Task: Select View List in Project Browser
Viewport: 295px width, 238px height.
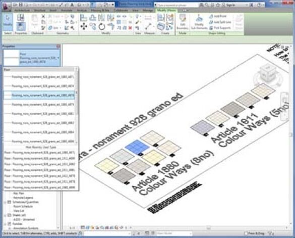Action: pos(19,211)
